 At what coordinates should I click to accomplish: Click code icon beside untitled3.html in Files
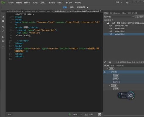(x=111, y=31)
